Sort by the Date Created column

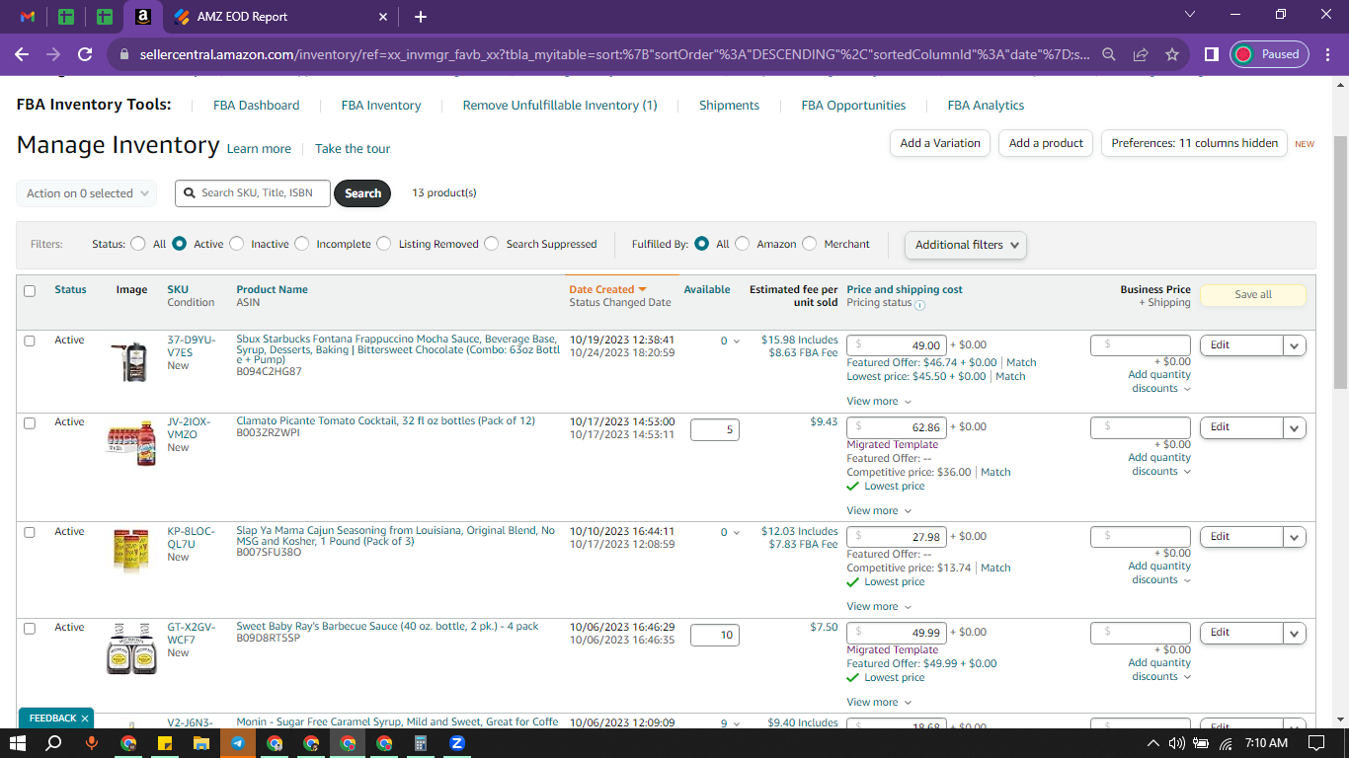[x=607, y=289]
